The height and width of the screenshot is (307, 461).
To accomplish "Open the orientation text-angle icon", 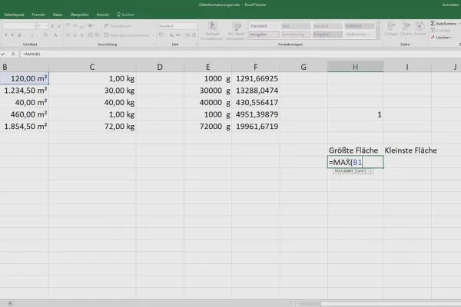I will point(91,26).
